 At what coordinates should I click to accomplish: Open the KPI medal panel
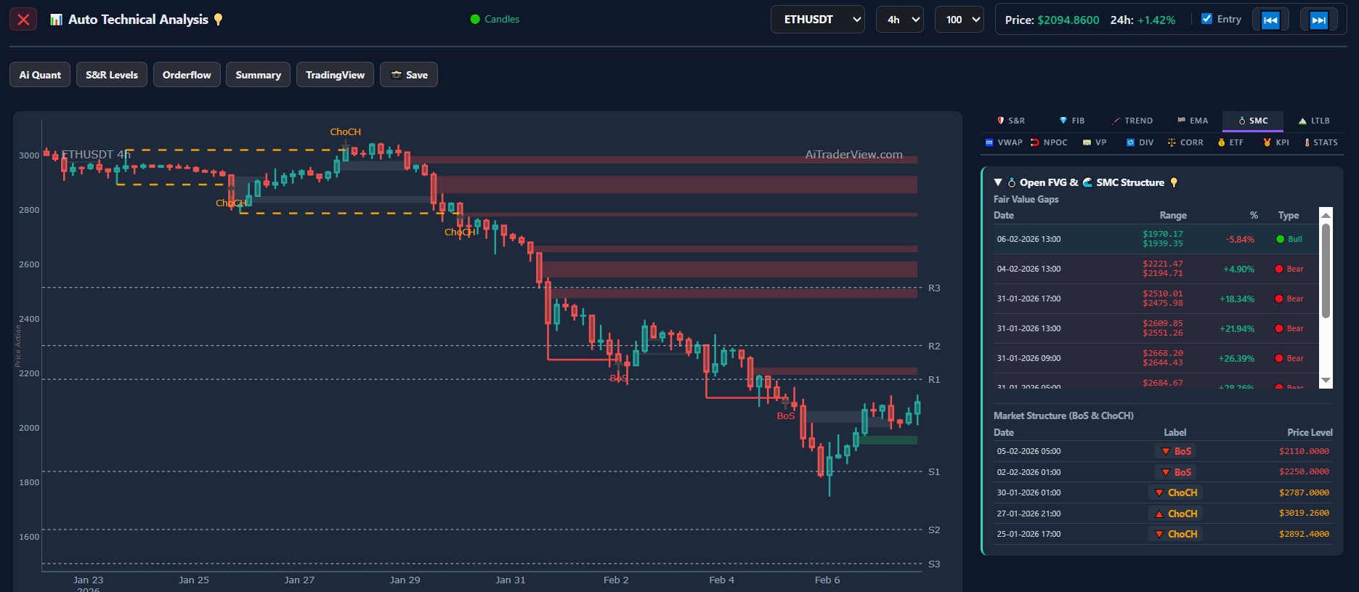coord(1276,142)
